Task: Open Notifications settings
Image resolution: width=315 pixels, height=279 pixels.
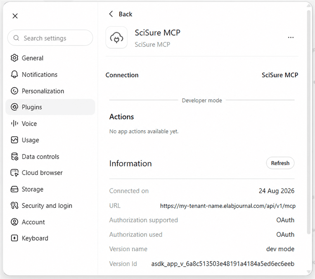Action: tap(50, 74)
